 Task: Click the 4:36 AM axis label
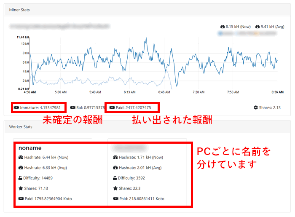(x=30, y=92)
